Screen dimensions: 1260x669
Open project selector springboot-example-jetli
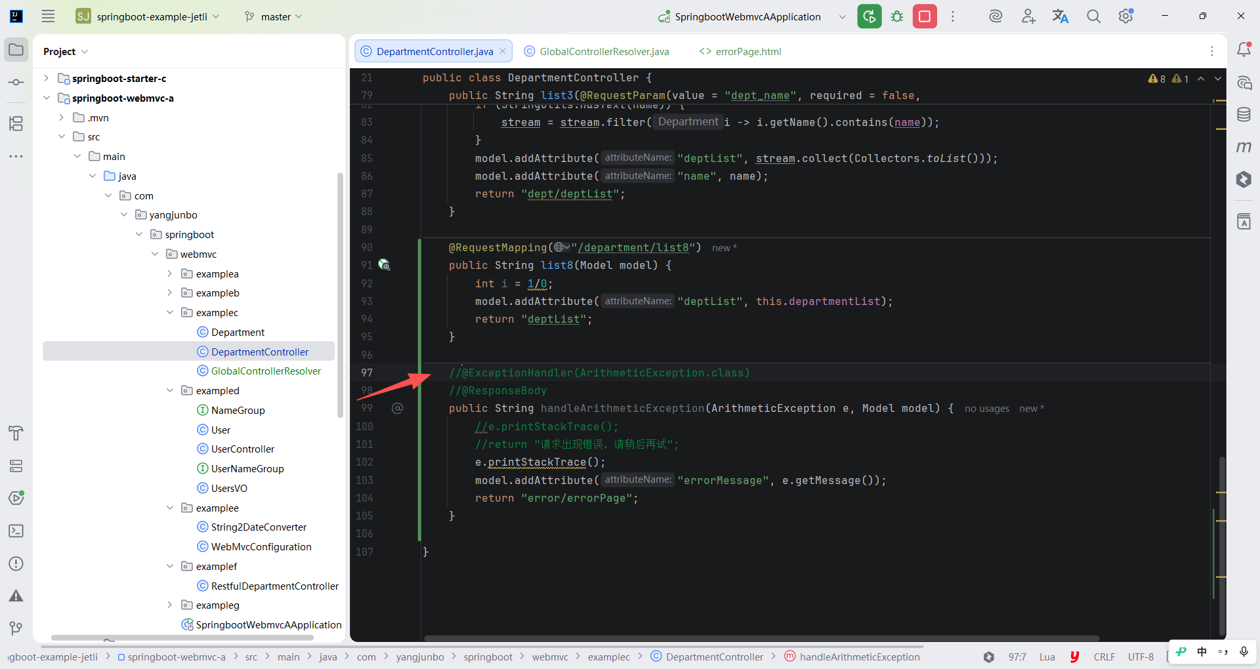[x=148, y=16]
